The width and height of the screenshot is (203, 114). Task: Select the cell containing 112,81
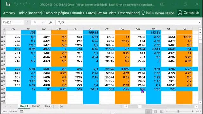[154, 32]
